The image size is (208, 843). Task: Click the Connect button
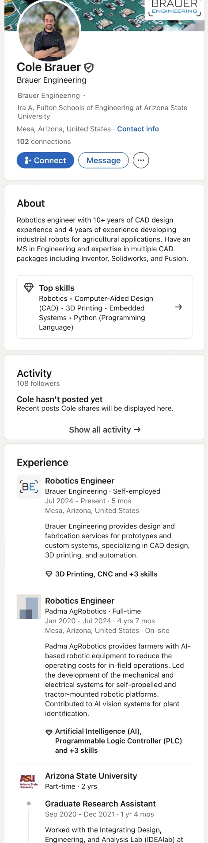45,161
